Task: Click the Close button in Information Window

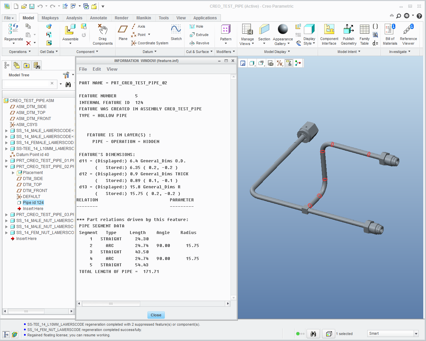Action: (156, 315)
